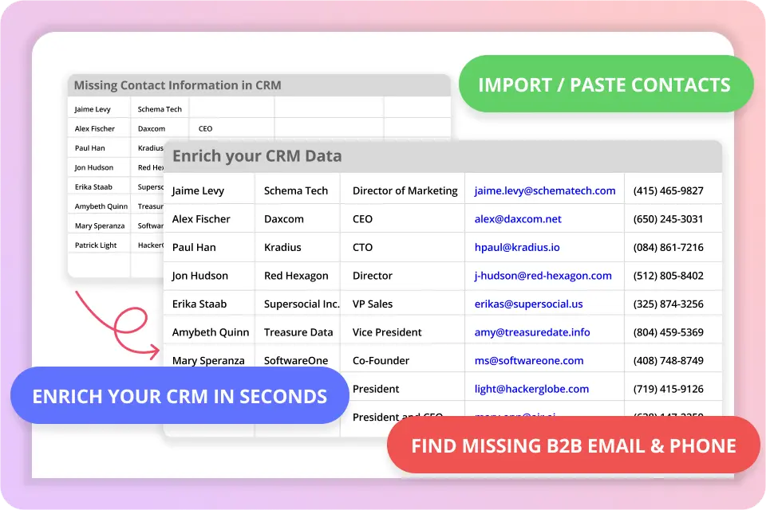Image resolution: width=766 pixels, height=510 pixels.
Task: Click Patrick Light in Missing Contact Information table
Action: click(96, 245)
